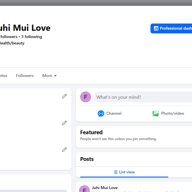Click the followers count text
The height and width of the screenshot is (192, 192).
[9, 37]
